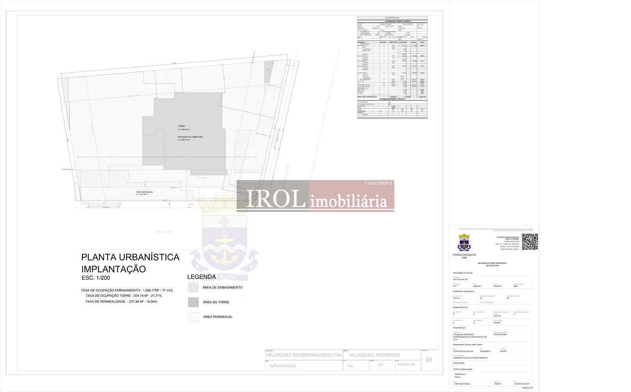
Task: Click the 'Alvenaria' material type value
Action: pos(497,323)
